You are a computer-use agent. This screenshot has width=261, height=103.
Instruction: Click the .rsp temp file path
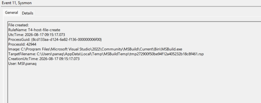pos(120,54)
